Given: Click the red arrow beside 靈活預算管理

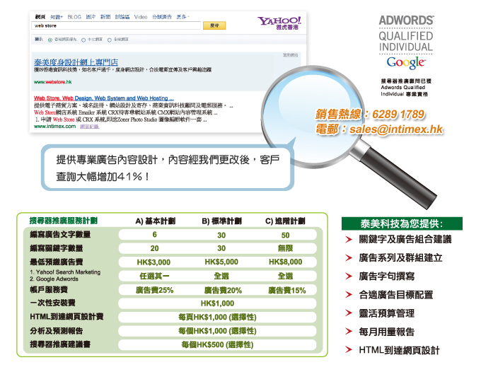Looking at the screenshot, I should point(349,313).
